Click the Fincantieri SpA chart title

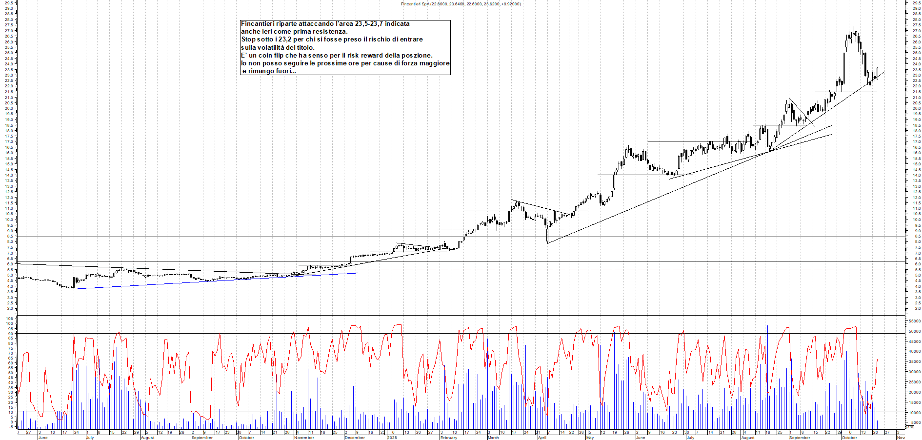[x=461, y=4]
